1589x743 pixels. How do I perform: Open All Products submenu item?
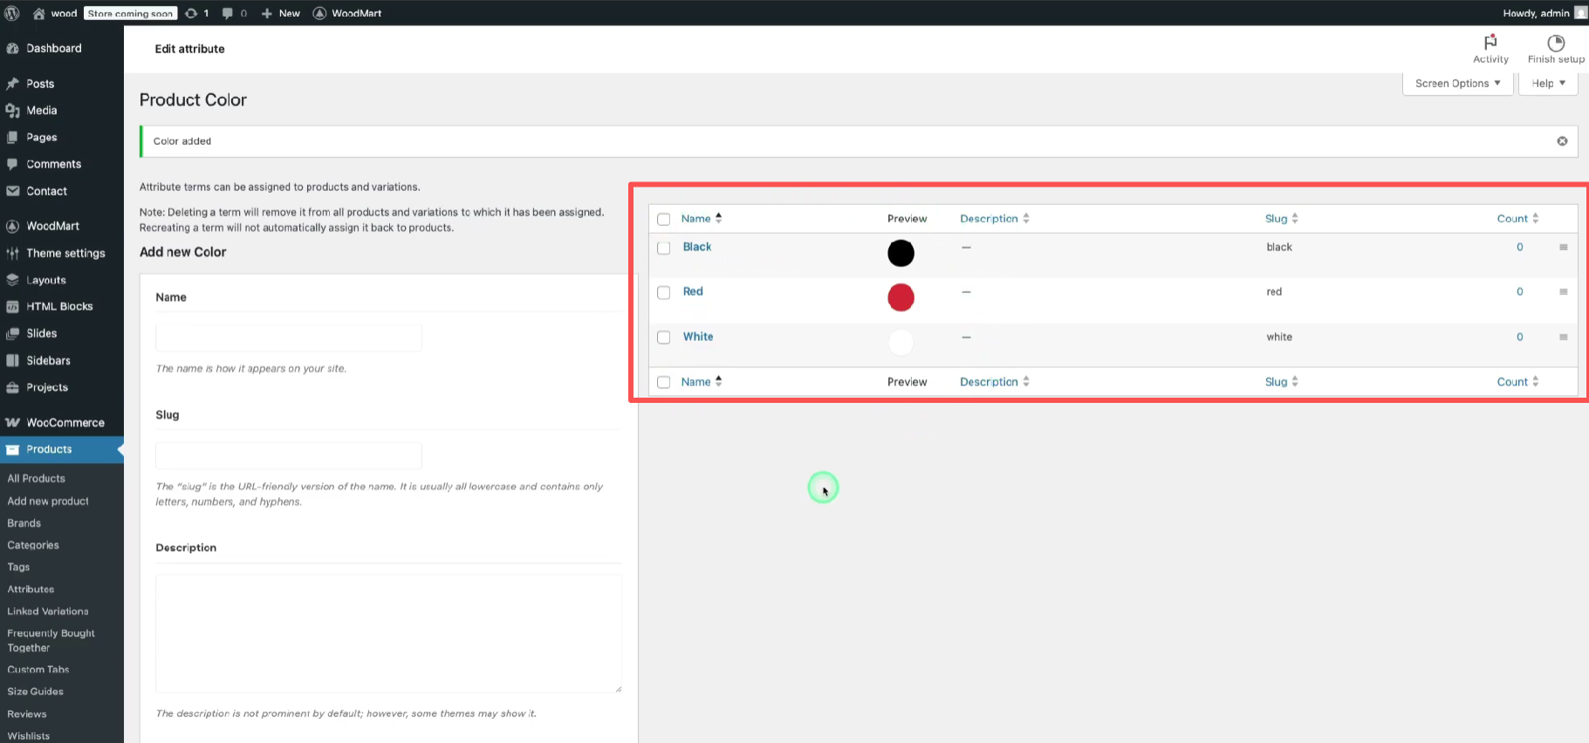click(x=37, y=479)
